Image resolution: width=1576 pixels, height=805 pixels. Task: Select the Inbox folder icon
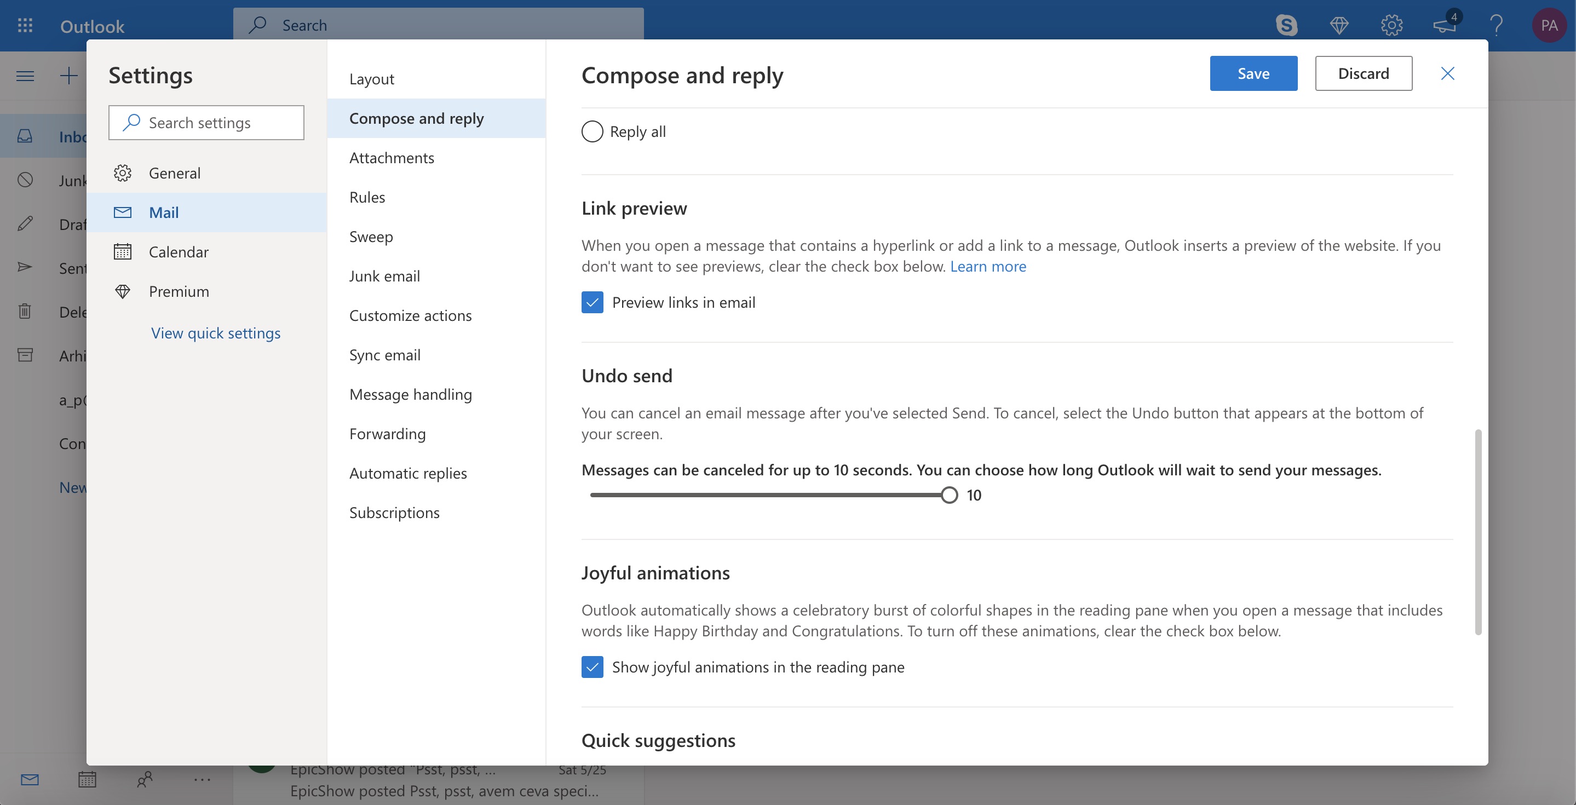pos(25,136)
